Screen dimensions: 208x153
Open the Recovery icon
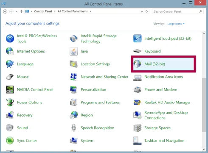click(x=10, y=115)
